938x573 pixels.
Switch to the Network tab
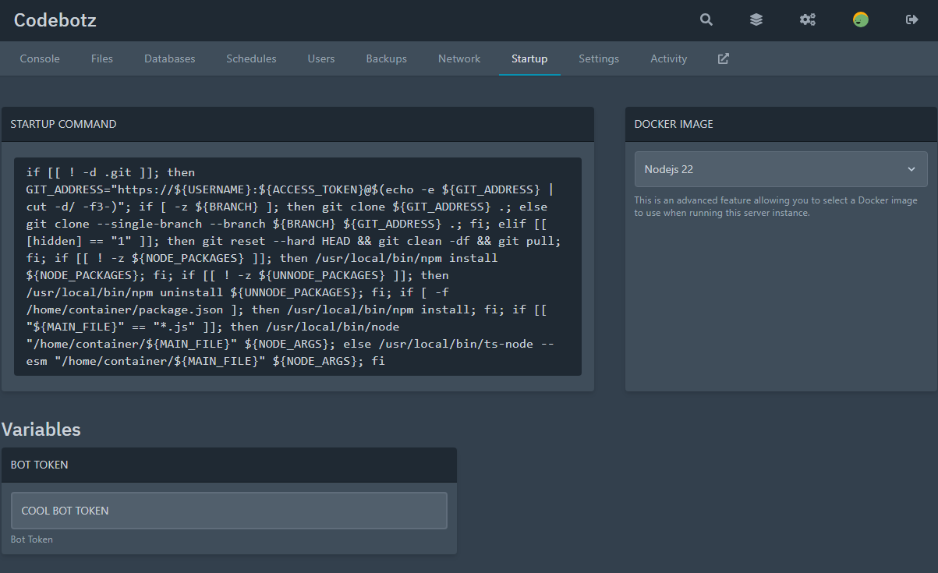click(x=459, y=58)
